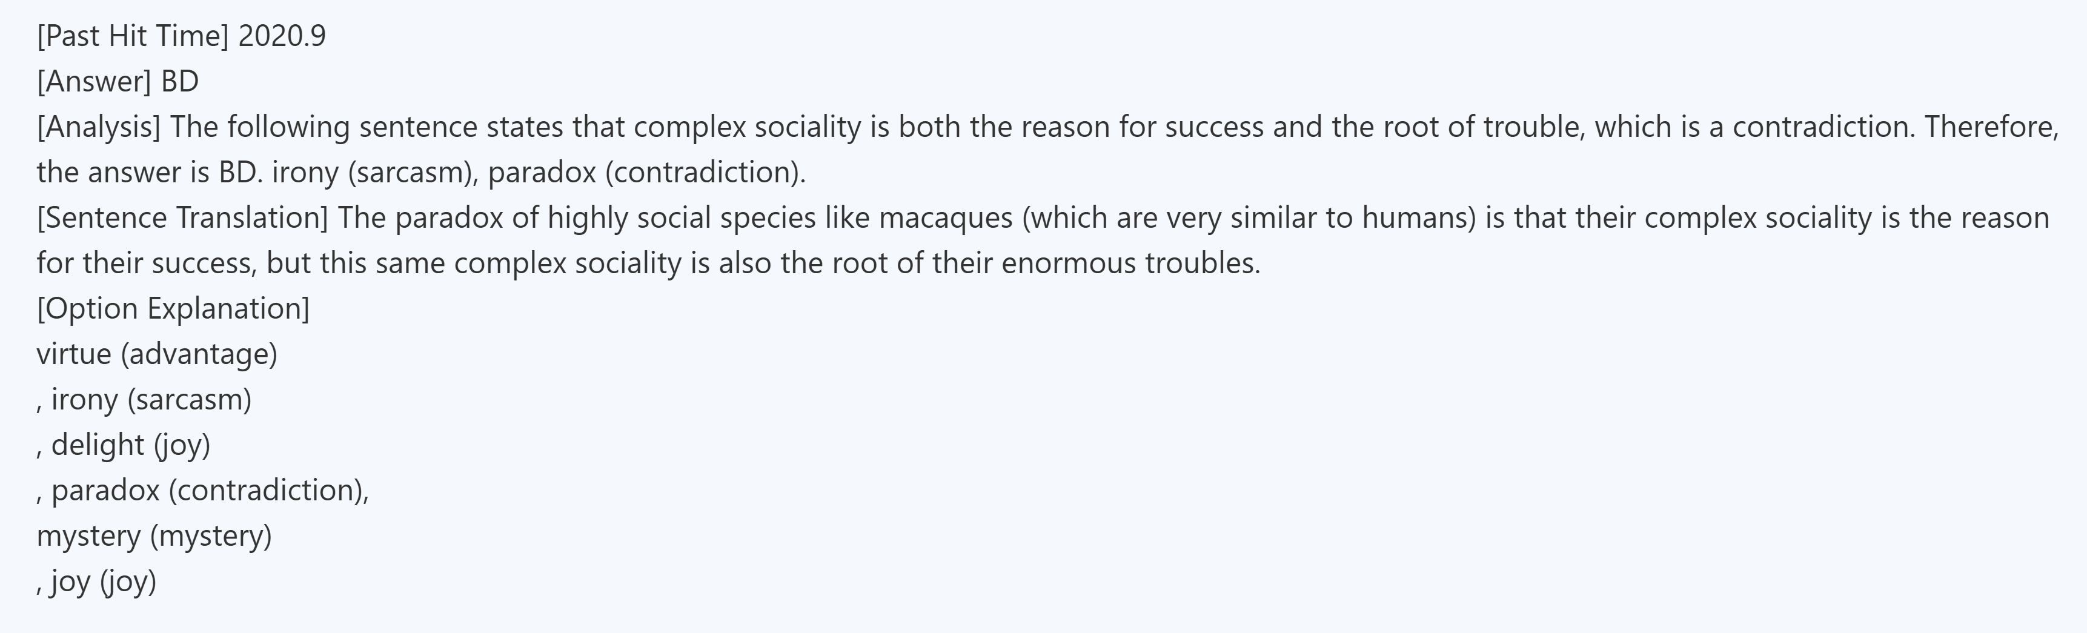This screenshot has width=2087, height=633.
Task: Select the answer value BD
Action: (180, 82)
